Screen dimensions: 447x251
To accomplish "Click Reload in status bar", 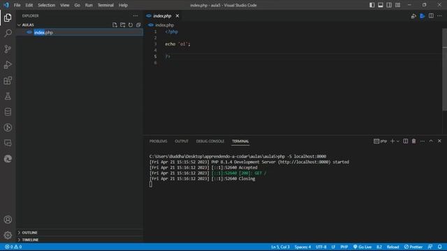I will [x=393, y=247].
